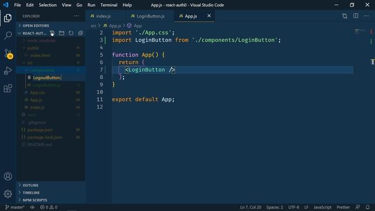Open the Edit menu

pos(30,5)
